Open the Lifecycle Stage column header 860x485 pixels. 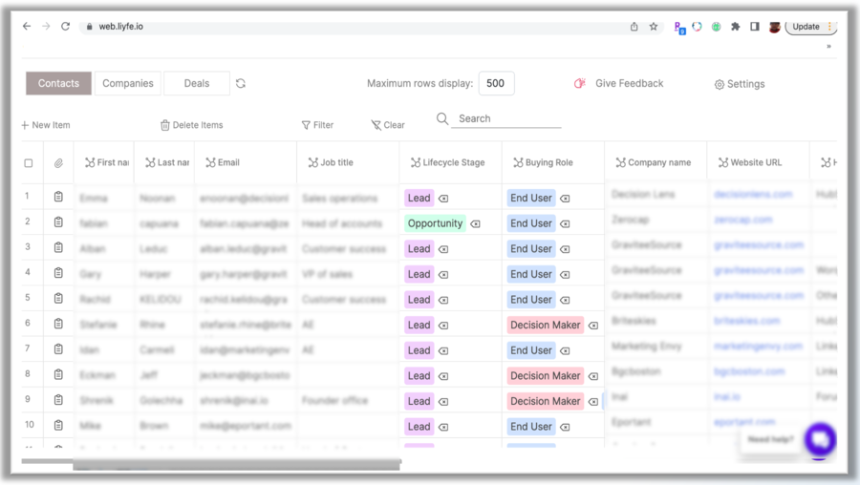(x=447, y=163)
